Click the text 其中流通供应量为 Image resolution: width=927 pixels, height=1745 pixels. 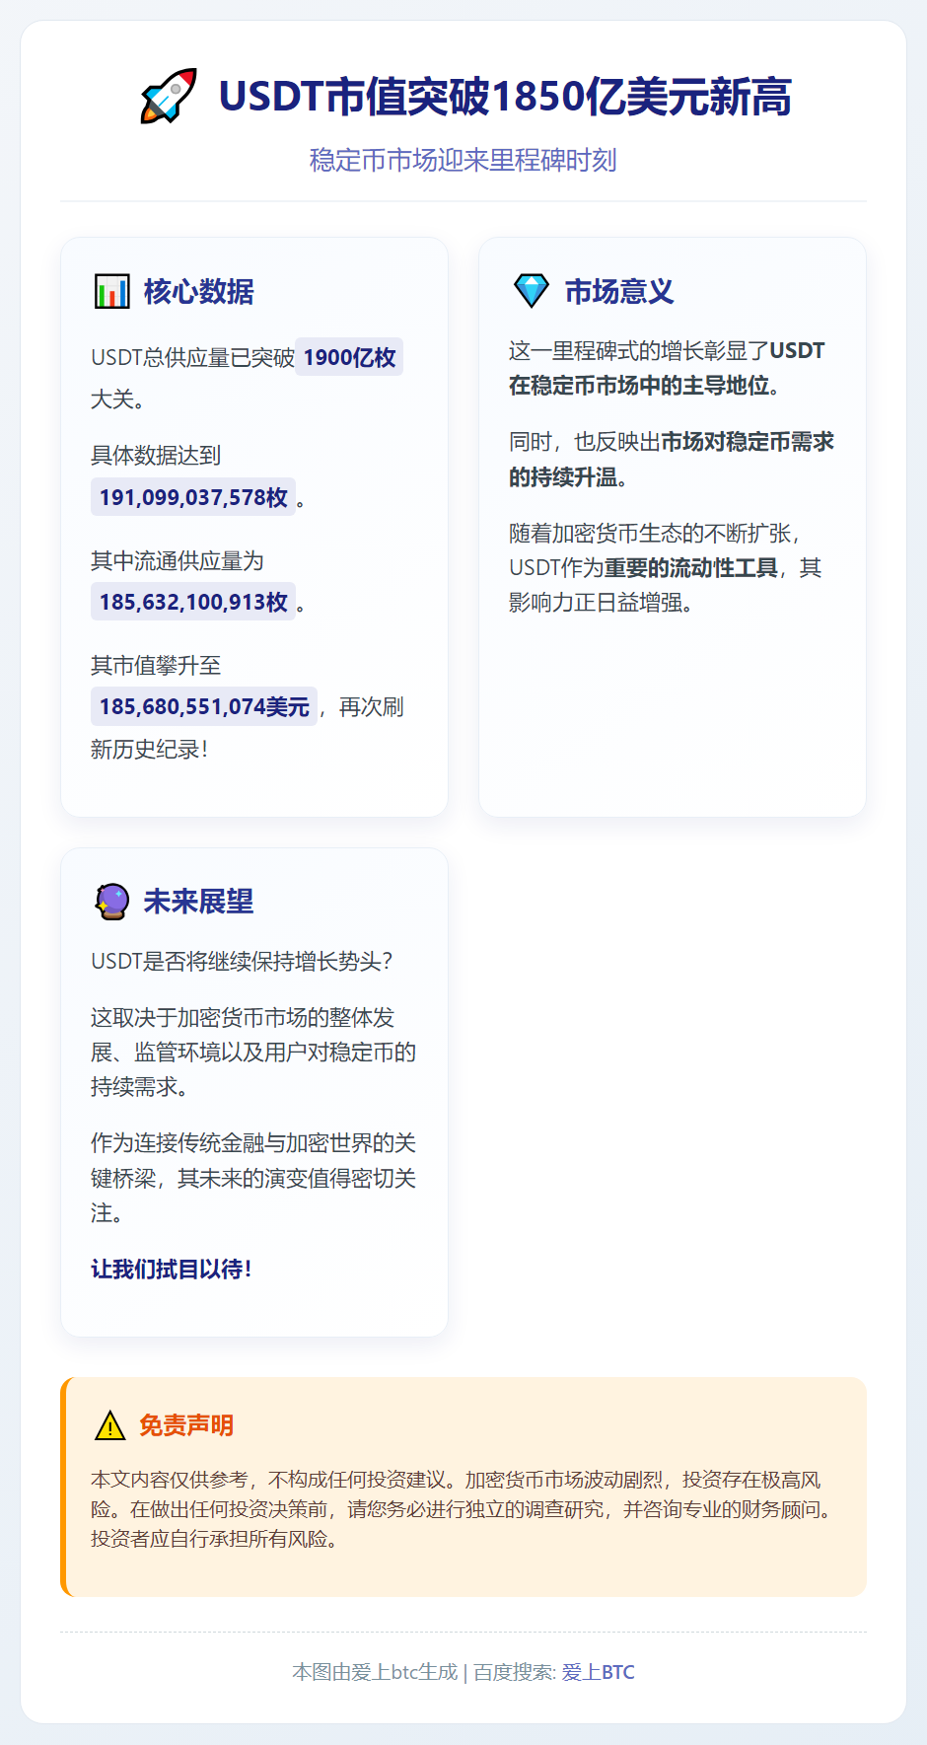(x=178, y=560)
